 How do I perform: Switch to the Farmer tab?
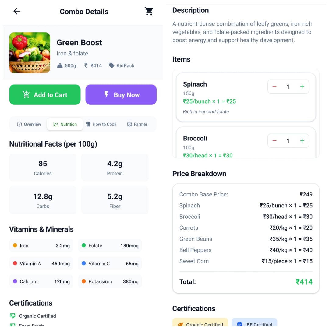coord(137,124)
